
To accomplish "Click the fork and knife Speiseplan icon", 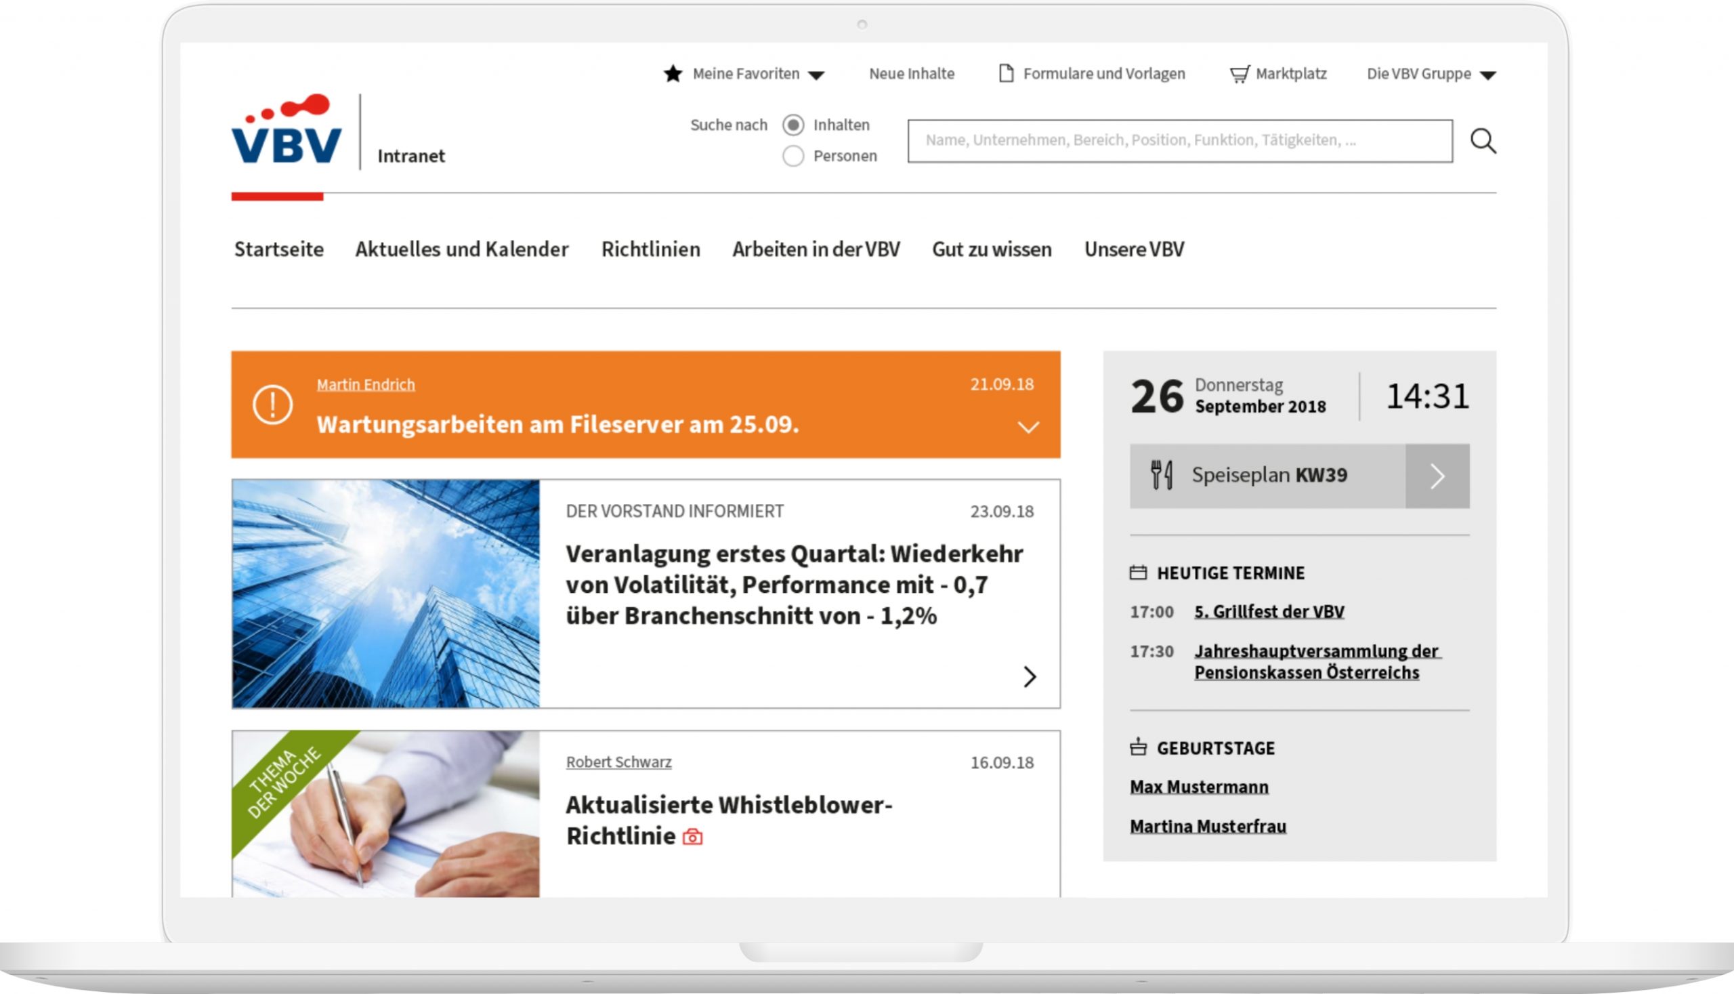I will 1162,474.
